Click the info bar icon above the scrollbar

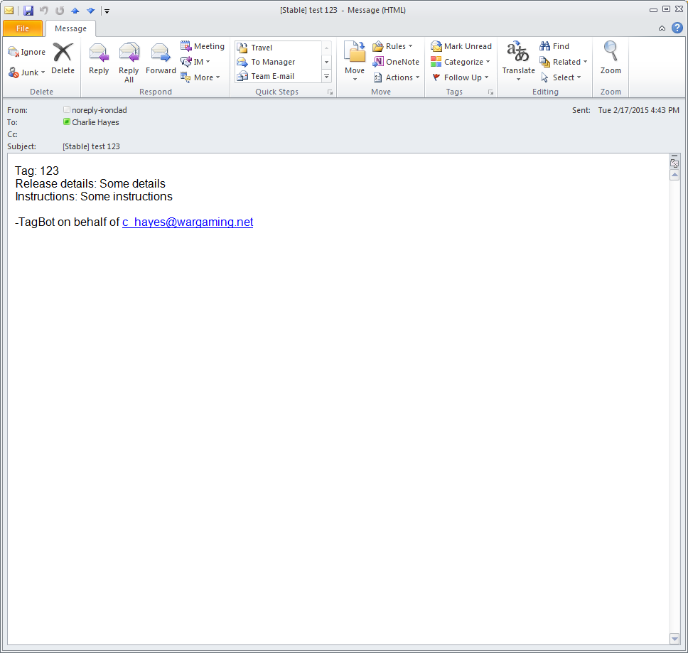point(674,163)
